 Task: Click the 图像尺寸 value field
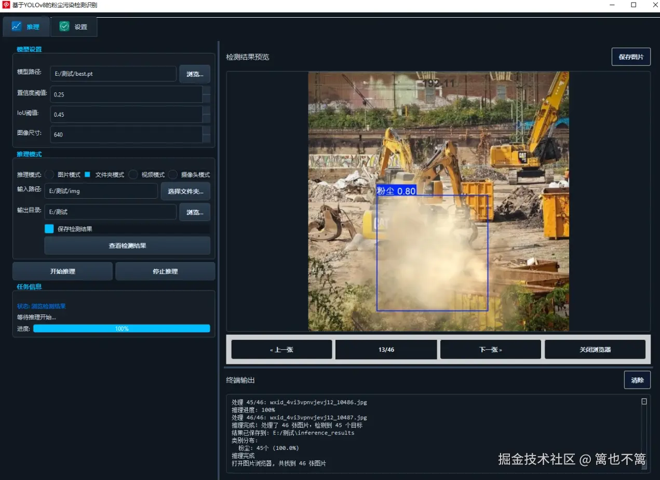pyautogui.click(x=126, y=134)
